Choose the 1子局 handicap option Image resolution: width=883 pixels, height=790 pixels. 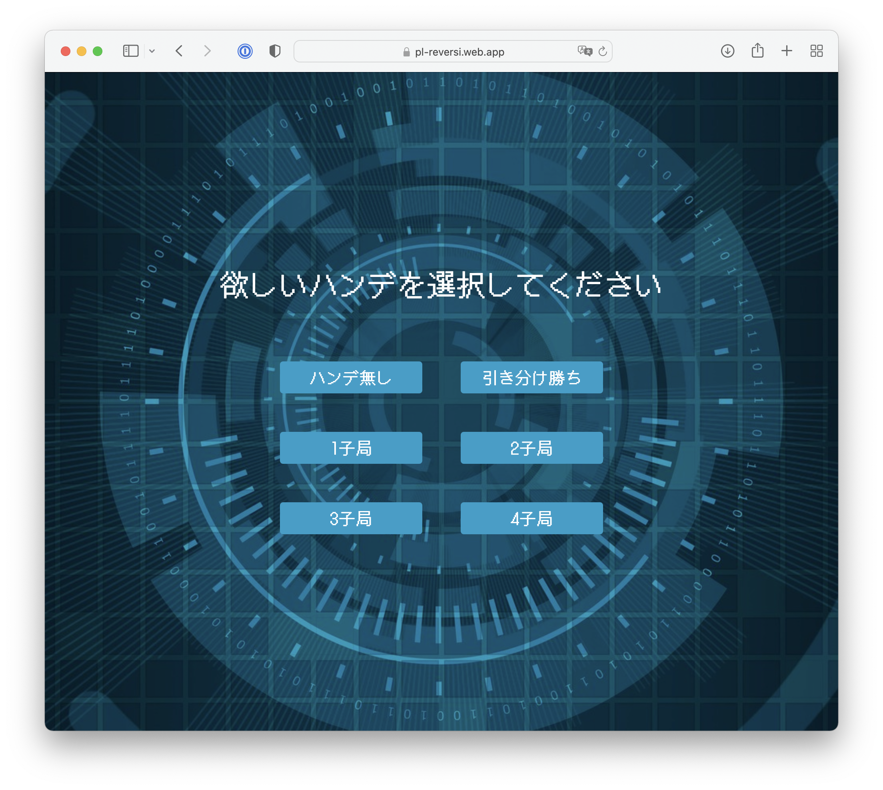pos(351,447)
